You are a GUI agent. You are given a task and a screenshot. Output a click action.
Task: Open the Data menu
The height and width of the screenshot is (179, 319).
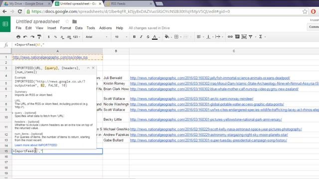point(79,28)
